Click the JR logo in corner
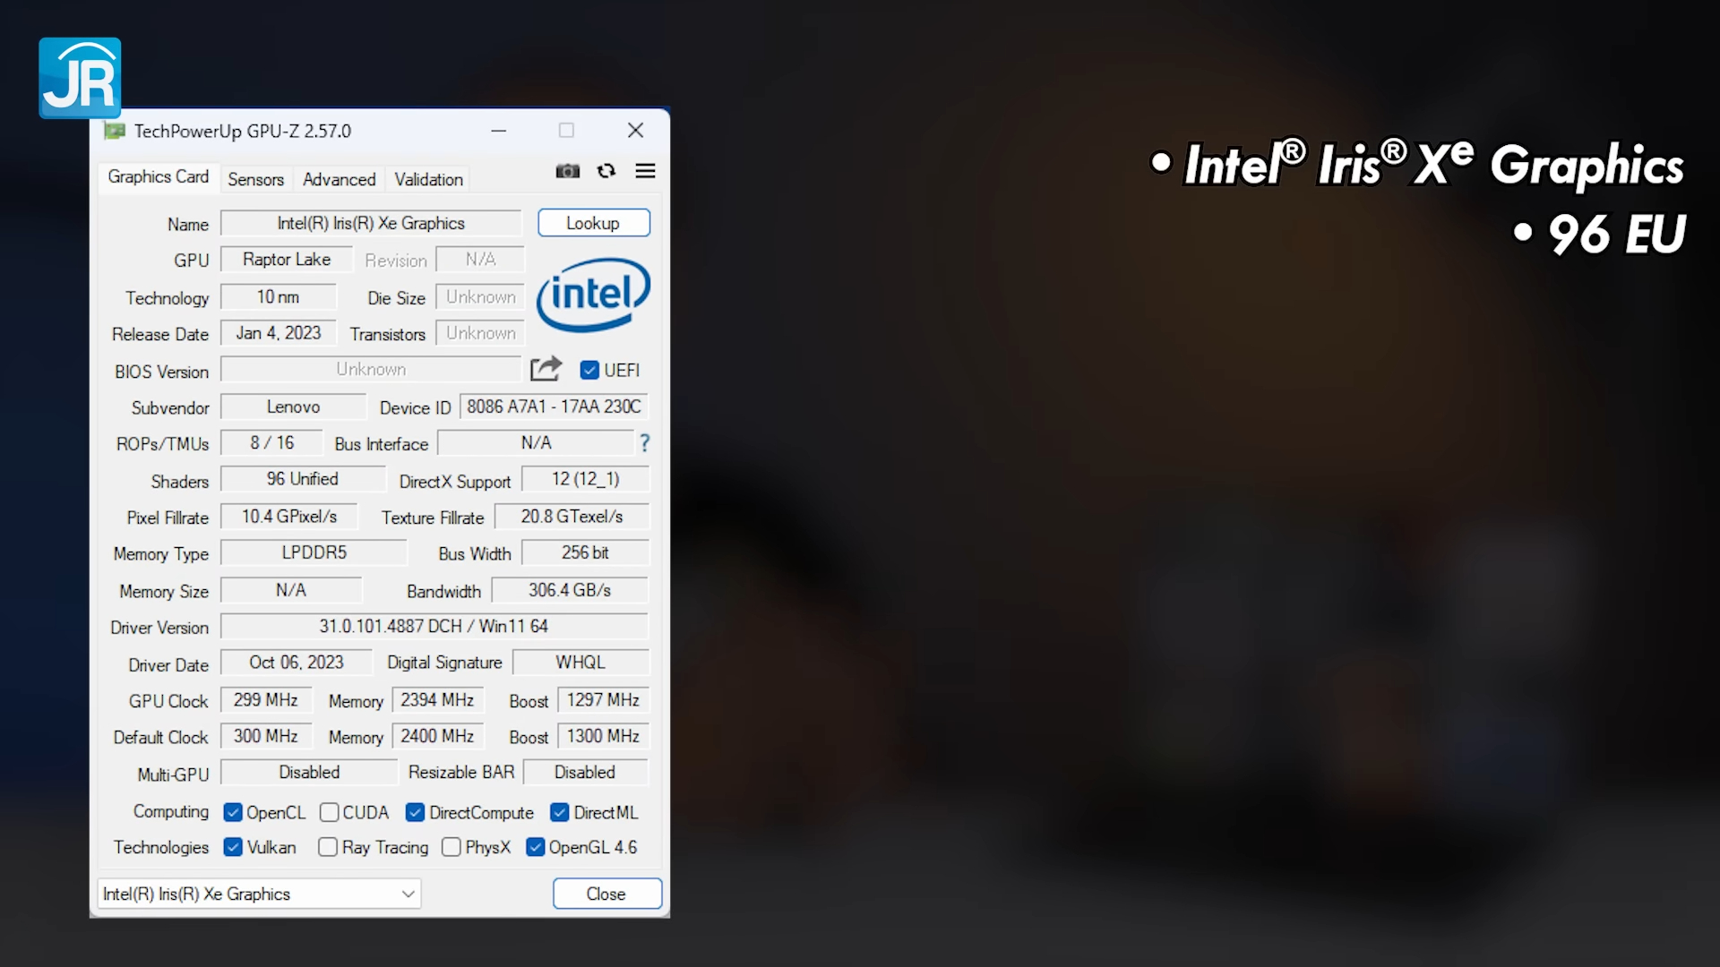 (80, 78)
